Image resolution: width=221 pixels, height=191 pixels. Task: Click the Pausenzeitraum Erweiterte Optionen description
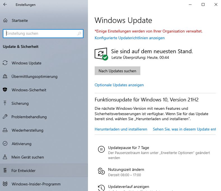coord(159,155)
